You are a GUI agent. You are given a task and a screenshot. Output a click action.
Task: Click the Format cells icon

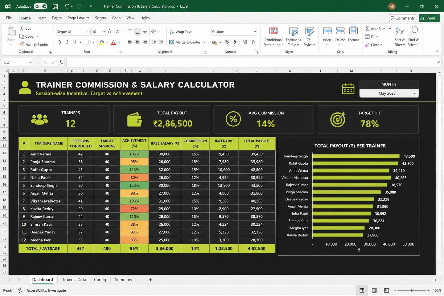[353, 31]
